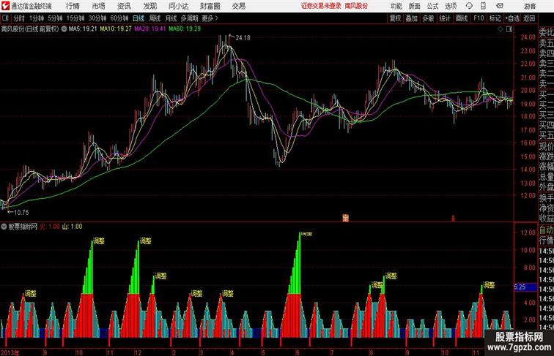The width and height of the screenshot is (554, 356).
Task: Open the 行情 menu
Action: coord(73,6)
